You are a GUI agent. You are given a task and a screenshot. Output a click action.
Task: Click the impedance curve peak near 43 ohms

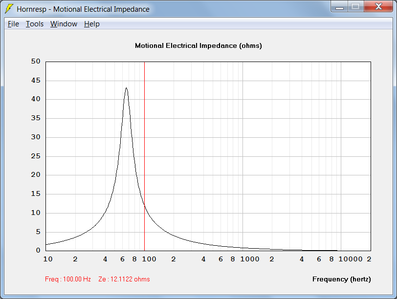(x=126, y=88)
